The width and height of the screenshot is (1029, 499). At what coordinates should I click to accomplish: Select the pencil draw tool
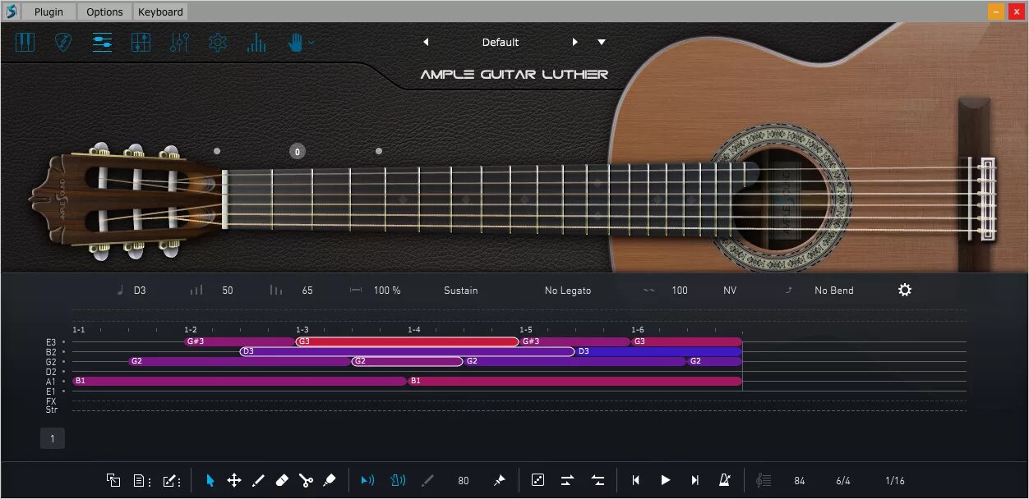pos(257,481)
